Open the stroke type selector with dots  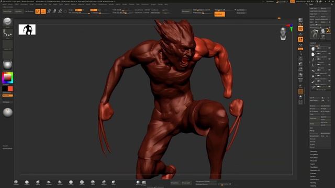7,33
